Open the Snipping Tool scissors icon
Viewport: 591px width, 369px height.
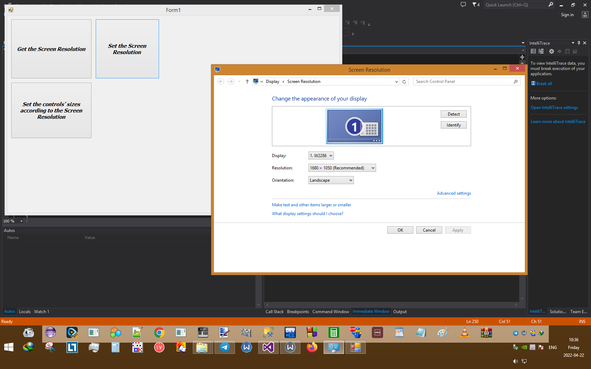click(x=50, y=348)
